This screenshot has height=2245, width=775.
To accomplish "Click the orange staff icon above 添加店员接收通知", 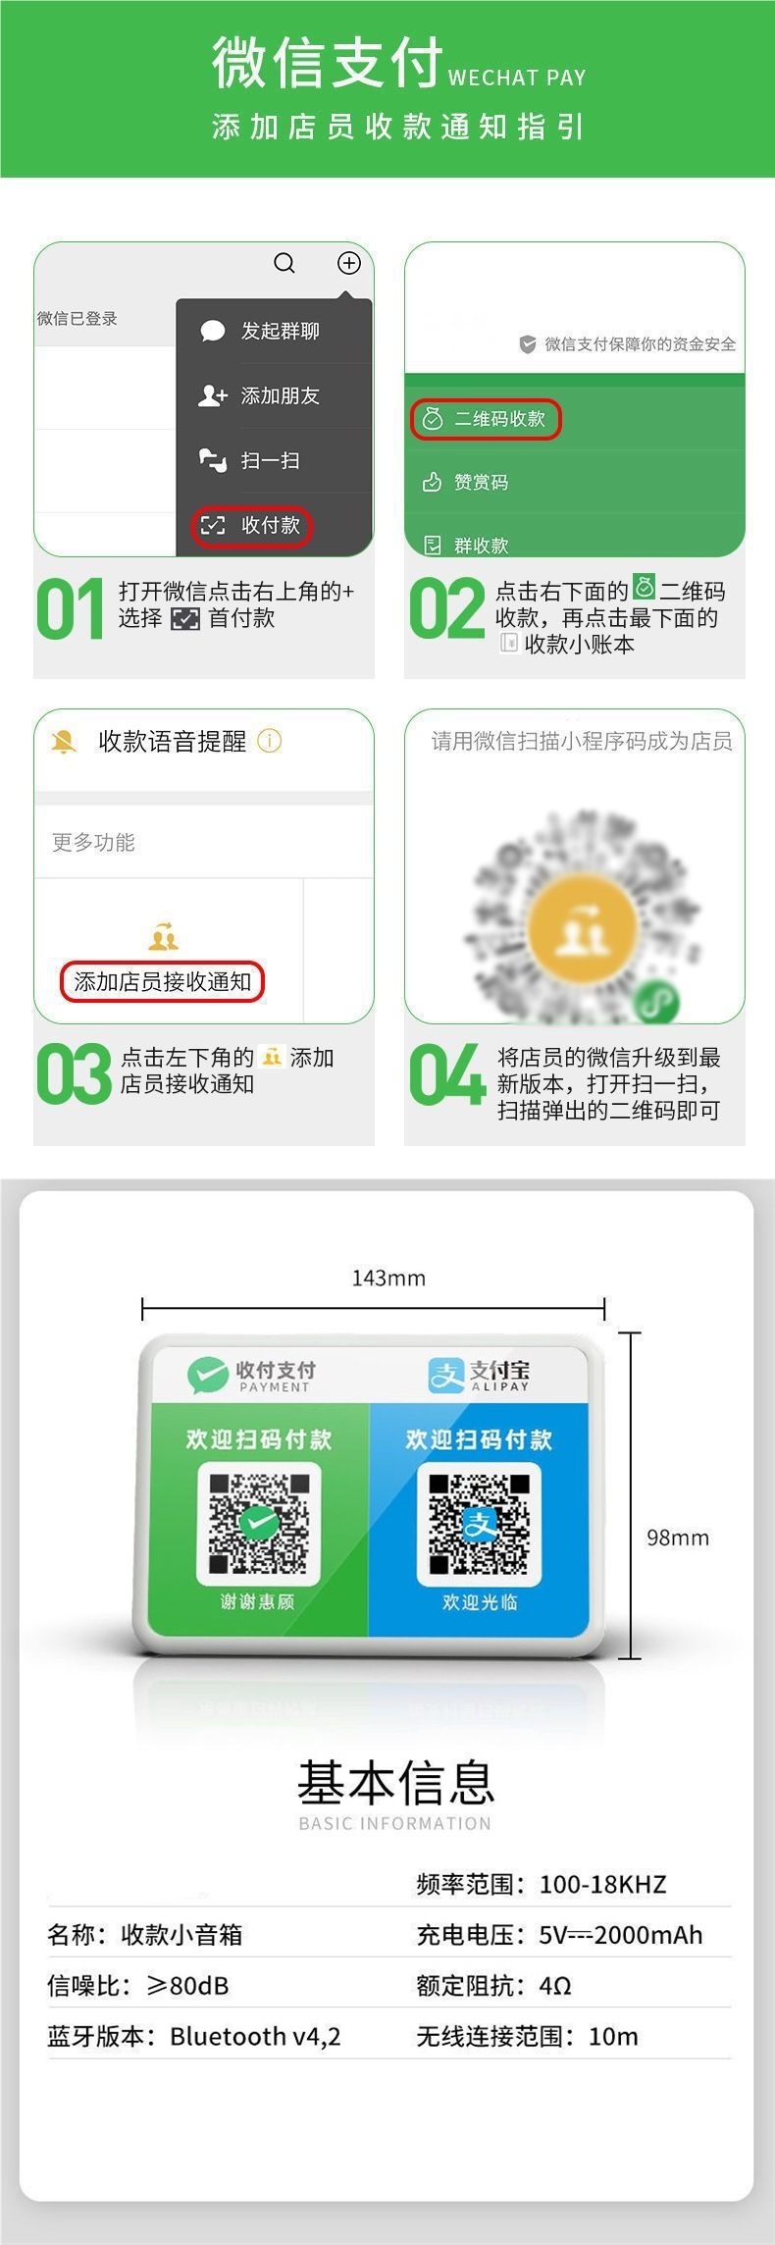I will pyautogui.click(x=163, y=936).
